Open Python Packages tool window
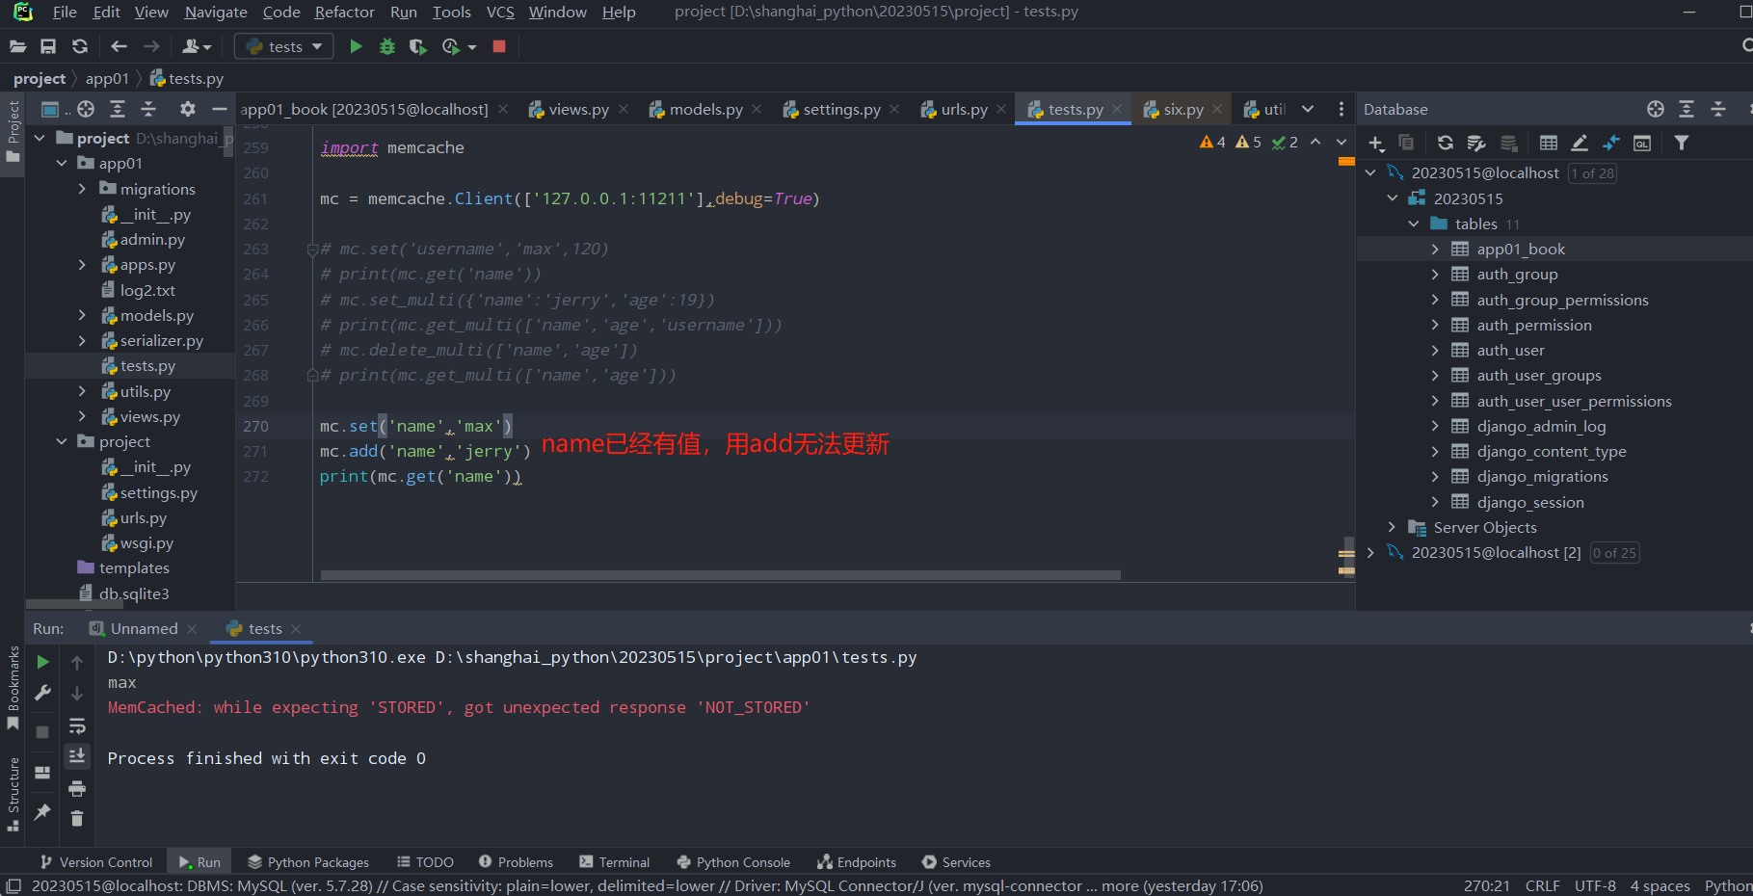Viewport: 1753px width, 896px height. [x=308, y=862]
